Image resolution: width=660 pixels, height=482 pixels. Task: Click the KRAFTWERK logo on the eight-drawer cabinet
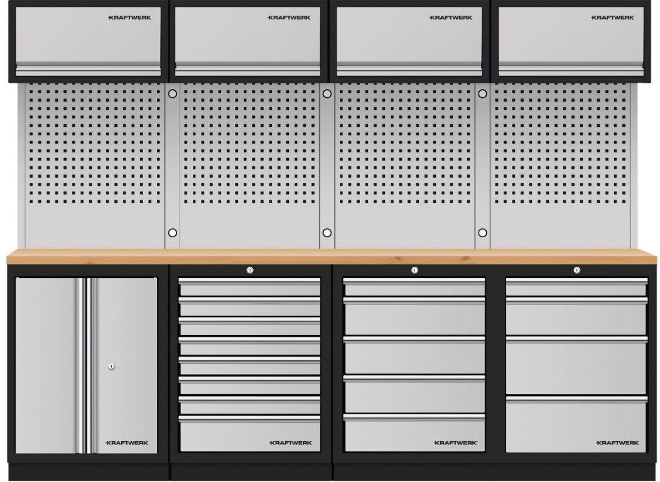point(291,442)
